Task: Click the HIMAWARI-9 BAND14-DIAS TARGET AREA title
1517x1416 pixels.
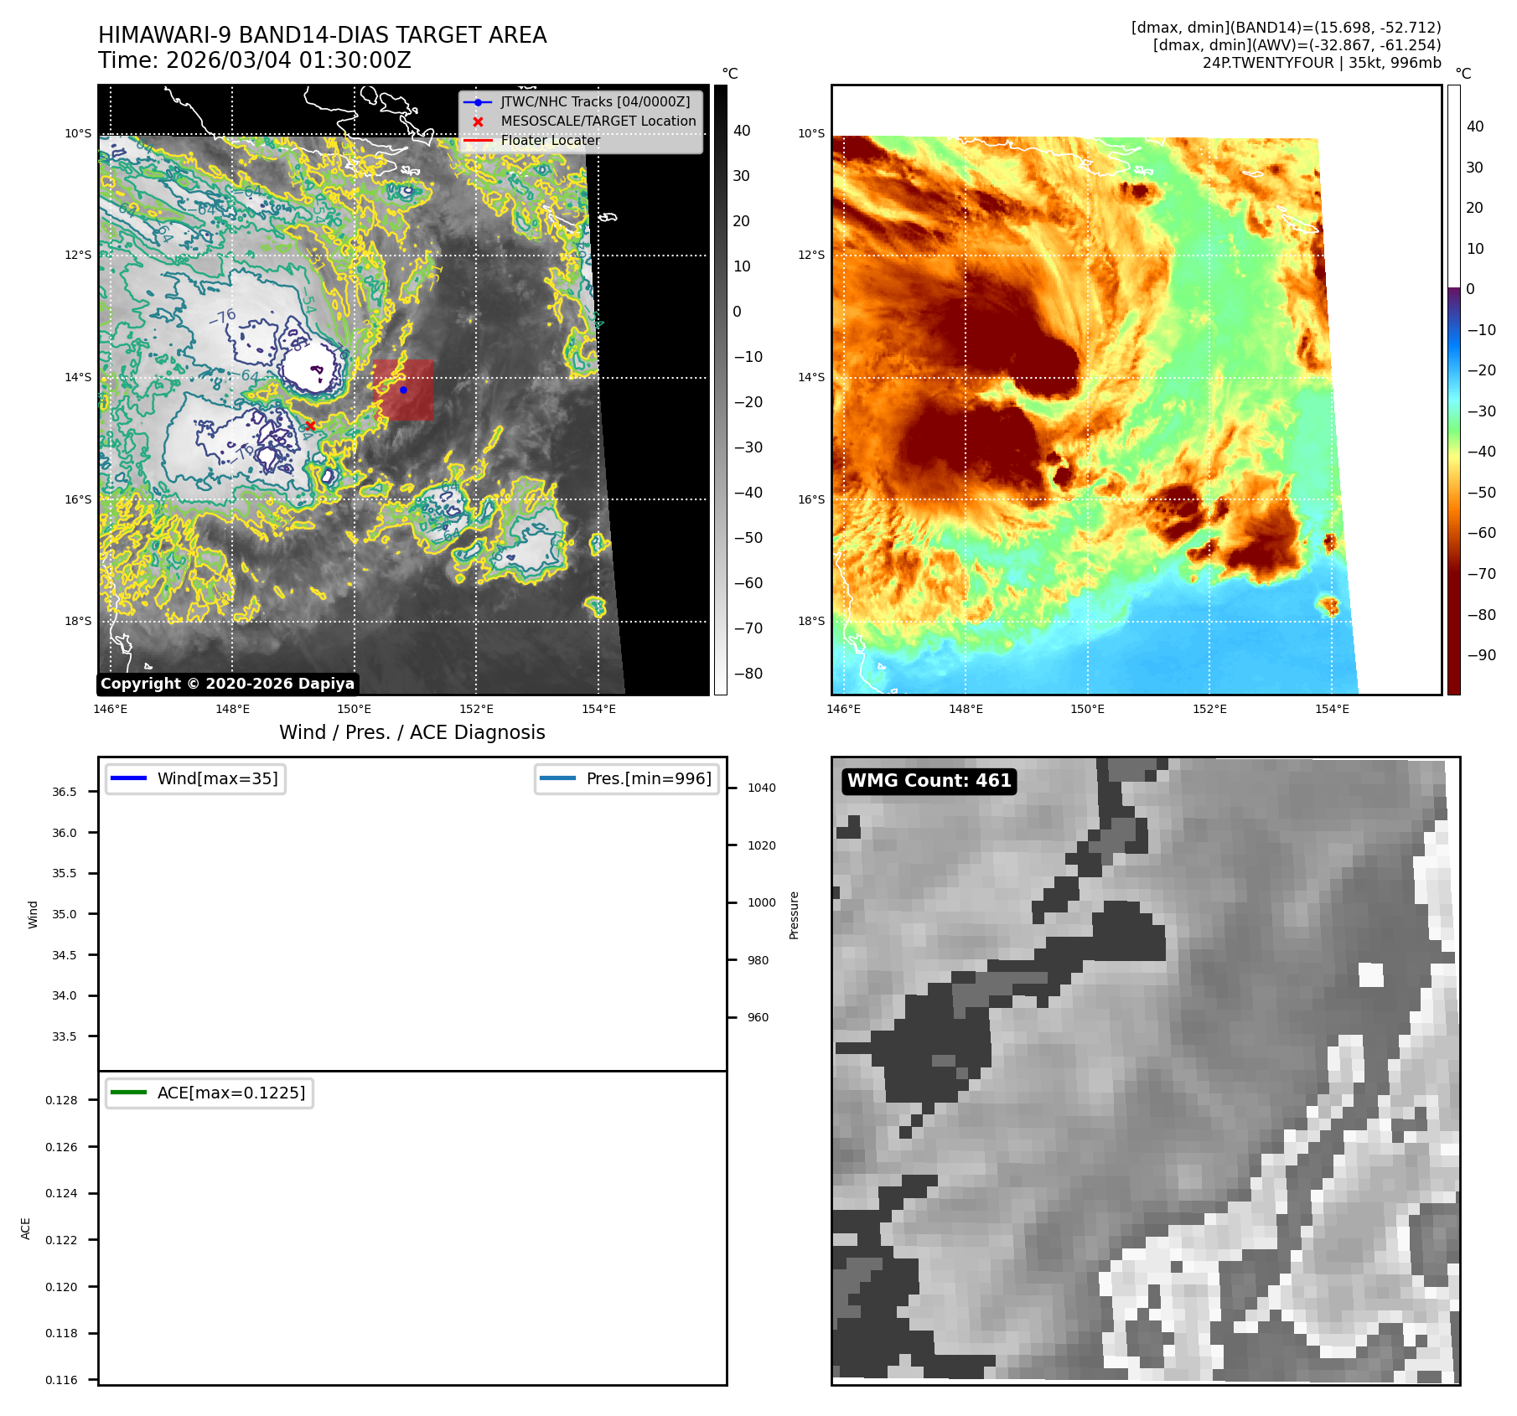Action: pos(322,35)
